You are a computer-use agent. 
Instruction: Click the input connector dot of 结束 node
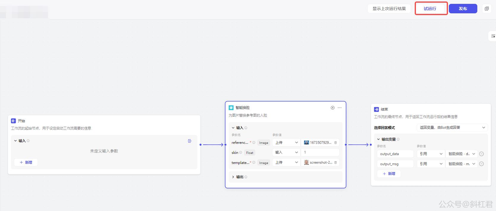[x=371, y=145]
